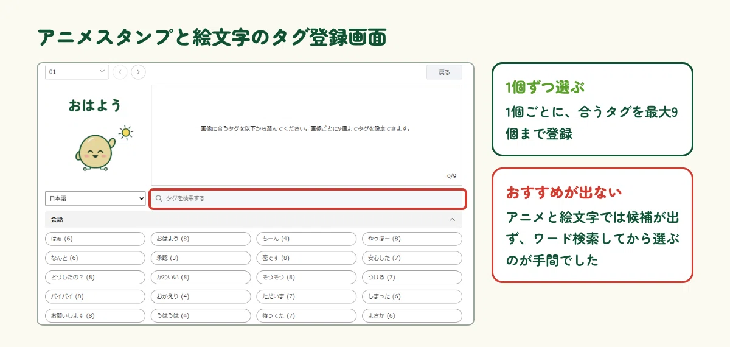Click the 戻る button
The height and width of the screenshot is (347, 730).
tap(444, 72)
